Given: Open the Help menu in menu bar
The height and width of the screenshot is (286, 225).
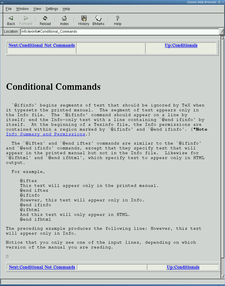Looking at the screenshot, I should click(66, 9).
